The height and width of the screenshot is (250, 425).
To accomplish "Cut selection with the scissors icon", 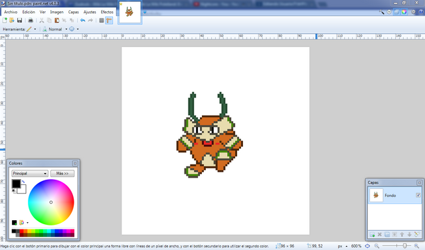I will point(41,21).
